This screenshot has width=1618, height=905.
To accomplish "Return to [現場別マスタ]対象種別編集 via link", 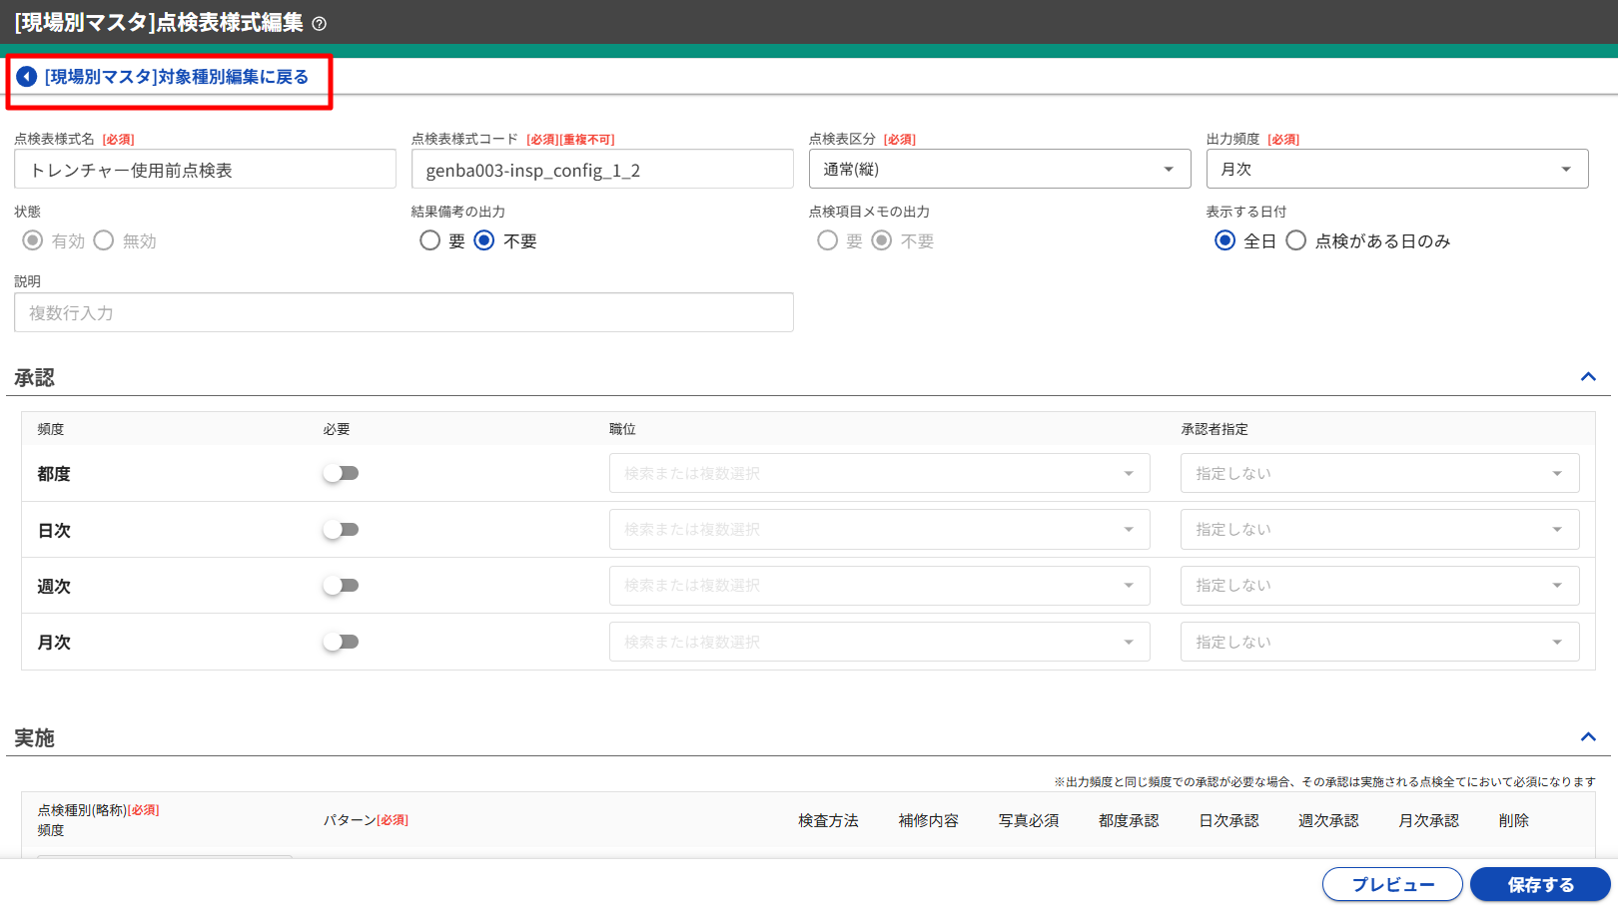I will 176,77.
